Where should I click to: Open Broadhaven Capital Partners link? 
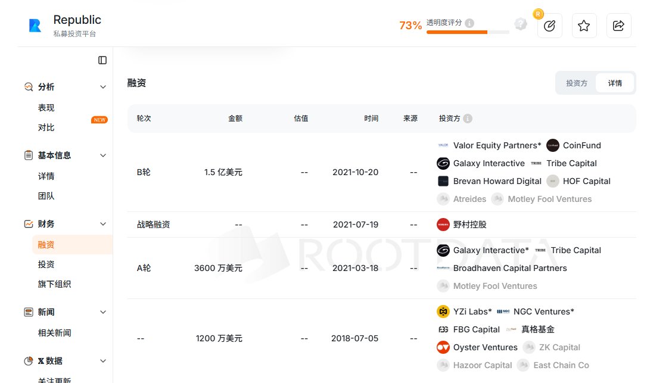510,268
